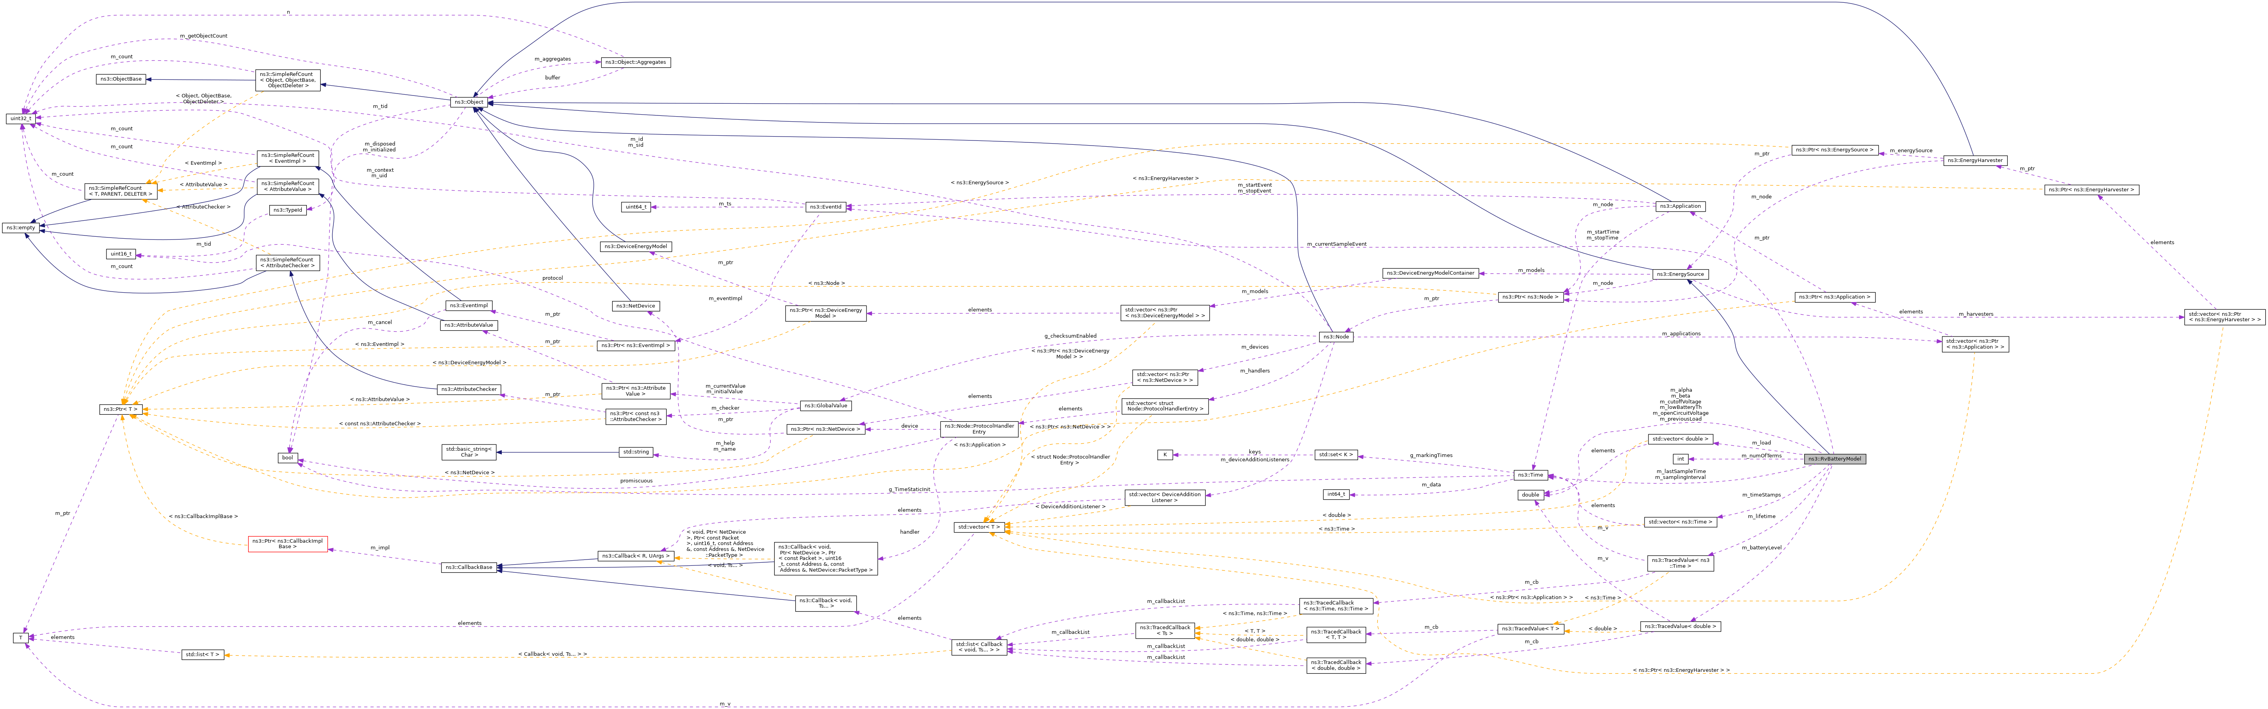2268x709 pixels.
Task: Open the ns3::NetDevice node
Action: pos(636,306)
